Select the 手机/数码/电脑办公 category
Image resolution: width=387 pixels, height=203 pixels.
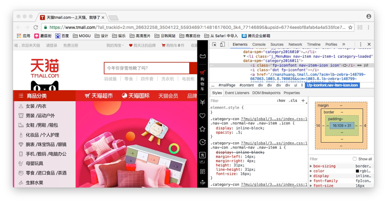click(x=46, y=154)
